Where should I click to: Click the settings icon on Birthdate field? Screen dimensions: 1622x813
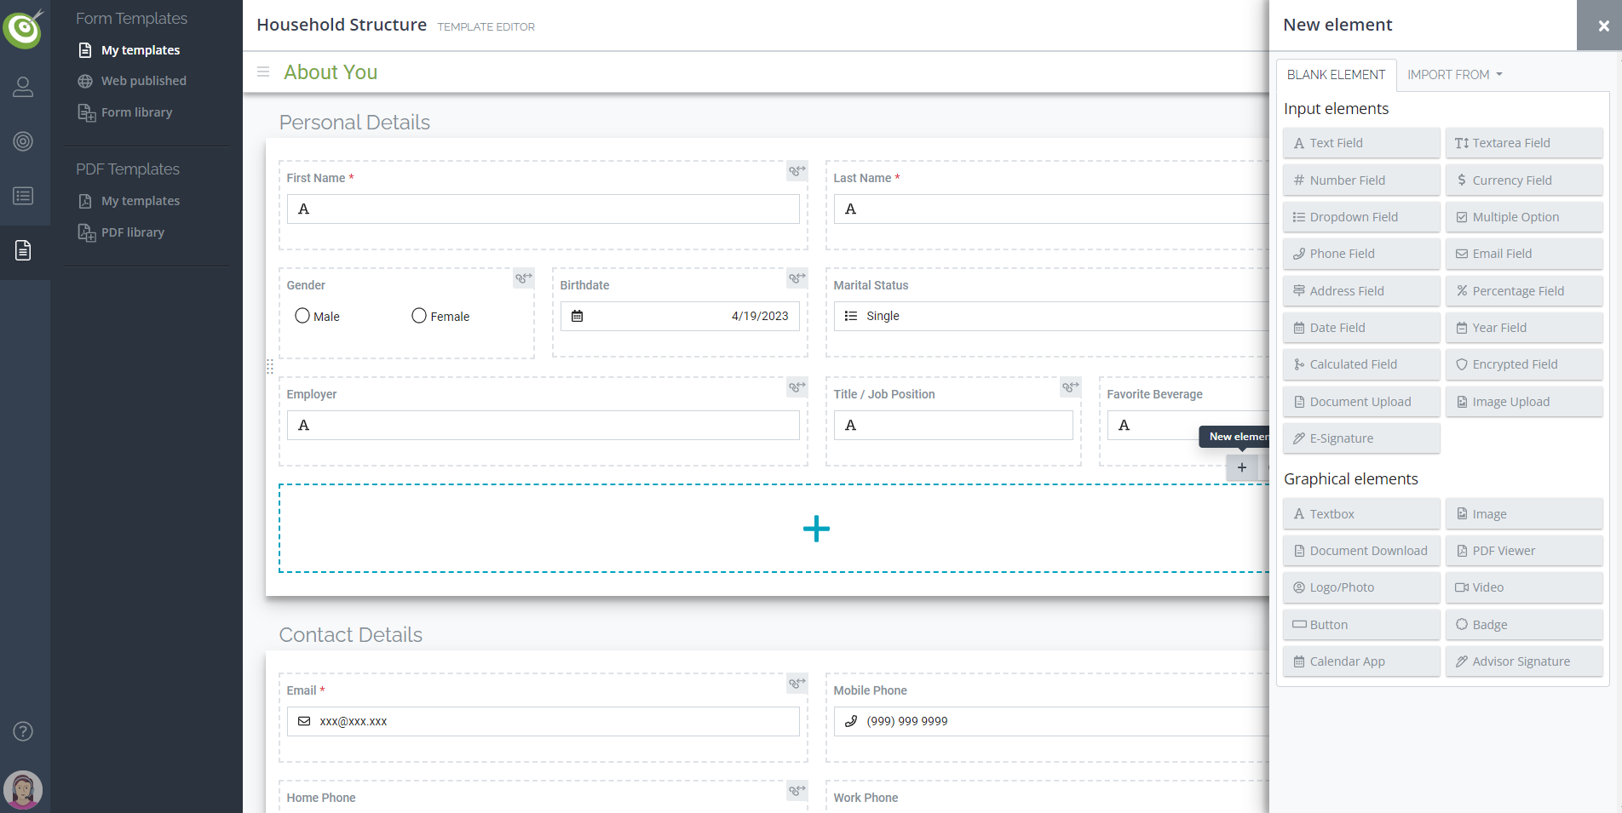797,278
